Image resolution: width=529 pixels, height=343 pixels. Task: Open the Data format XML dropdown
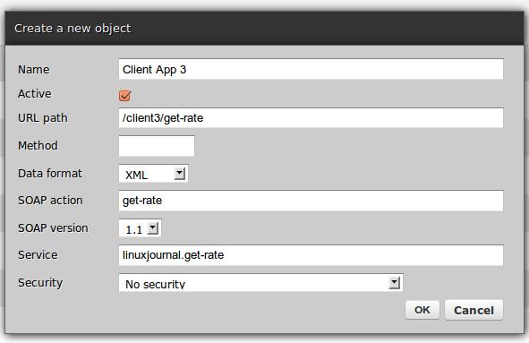153,174
